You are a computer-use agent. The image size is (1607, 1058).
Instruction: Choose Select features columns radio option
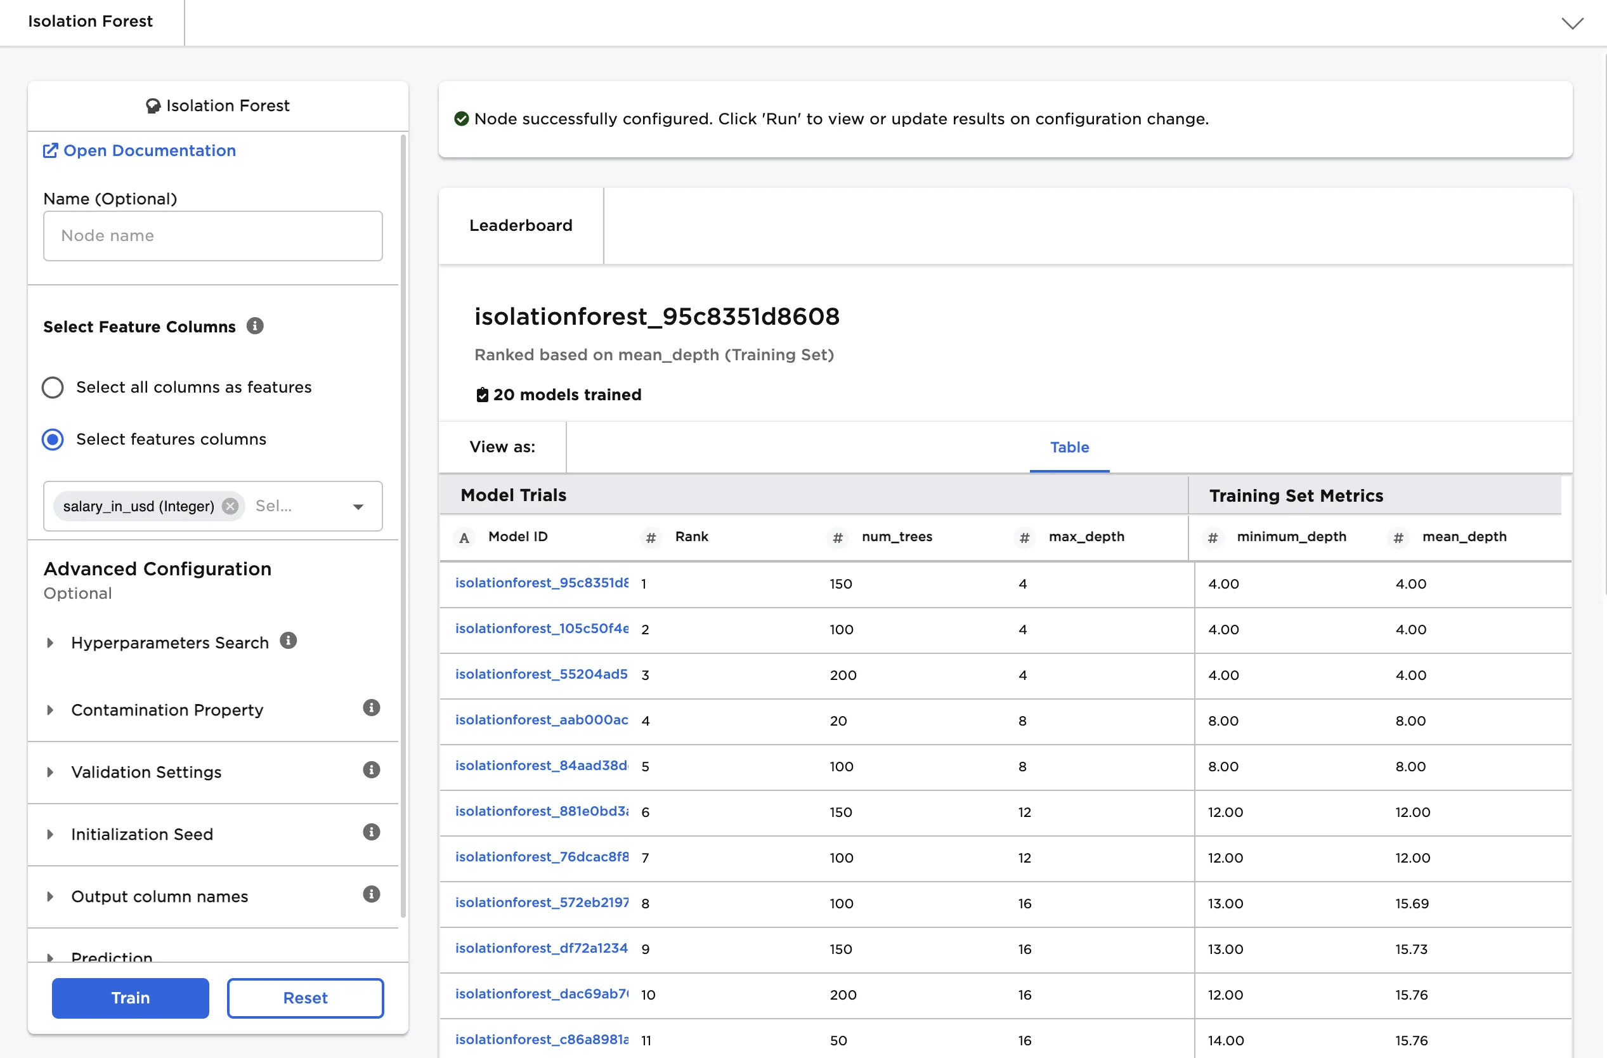pyautogui.click(x=53, y=440)
